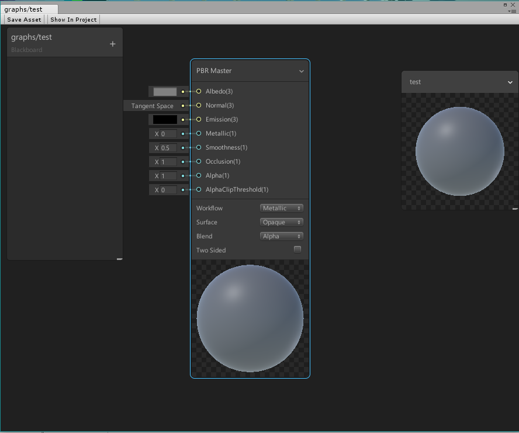This screenshot has width=519, height=433.
Task: Edit the Smoothness X value 0.5
Action: click(168, 148)
